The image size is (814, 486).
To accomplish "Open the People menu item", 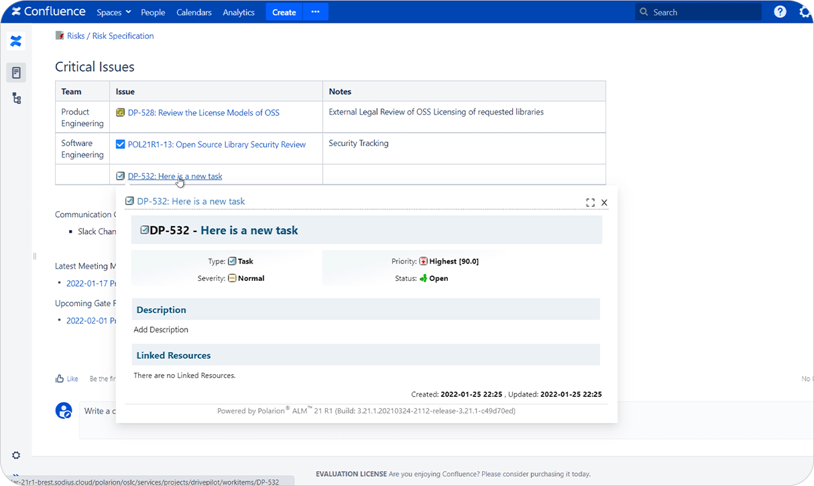I will tap(153, 12).
